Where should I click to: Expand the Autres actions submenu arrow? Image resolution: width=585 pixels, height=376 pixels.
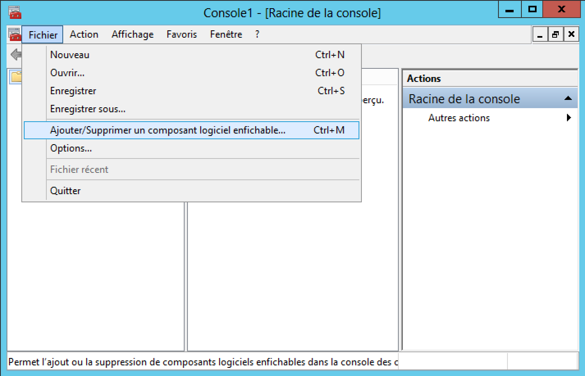(569, 118)
